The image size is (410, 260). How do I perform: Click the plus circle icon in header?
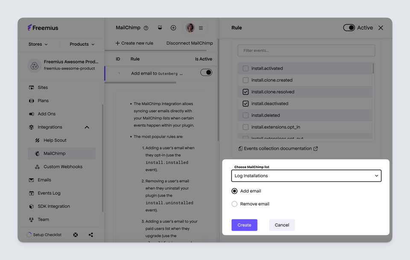(173, 28)
